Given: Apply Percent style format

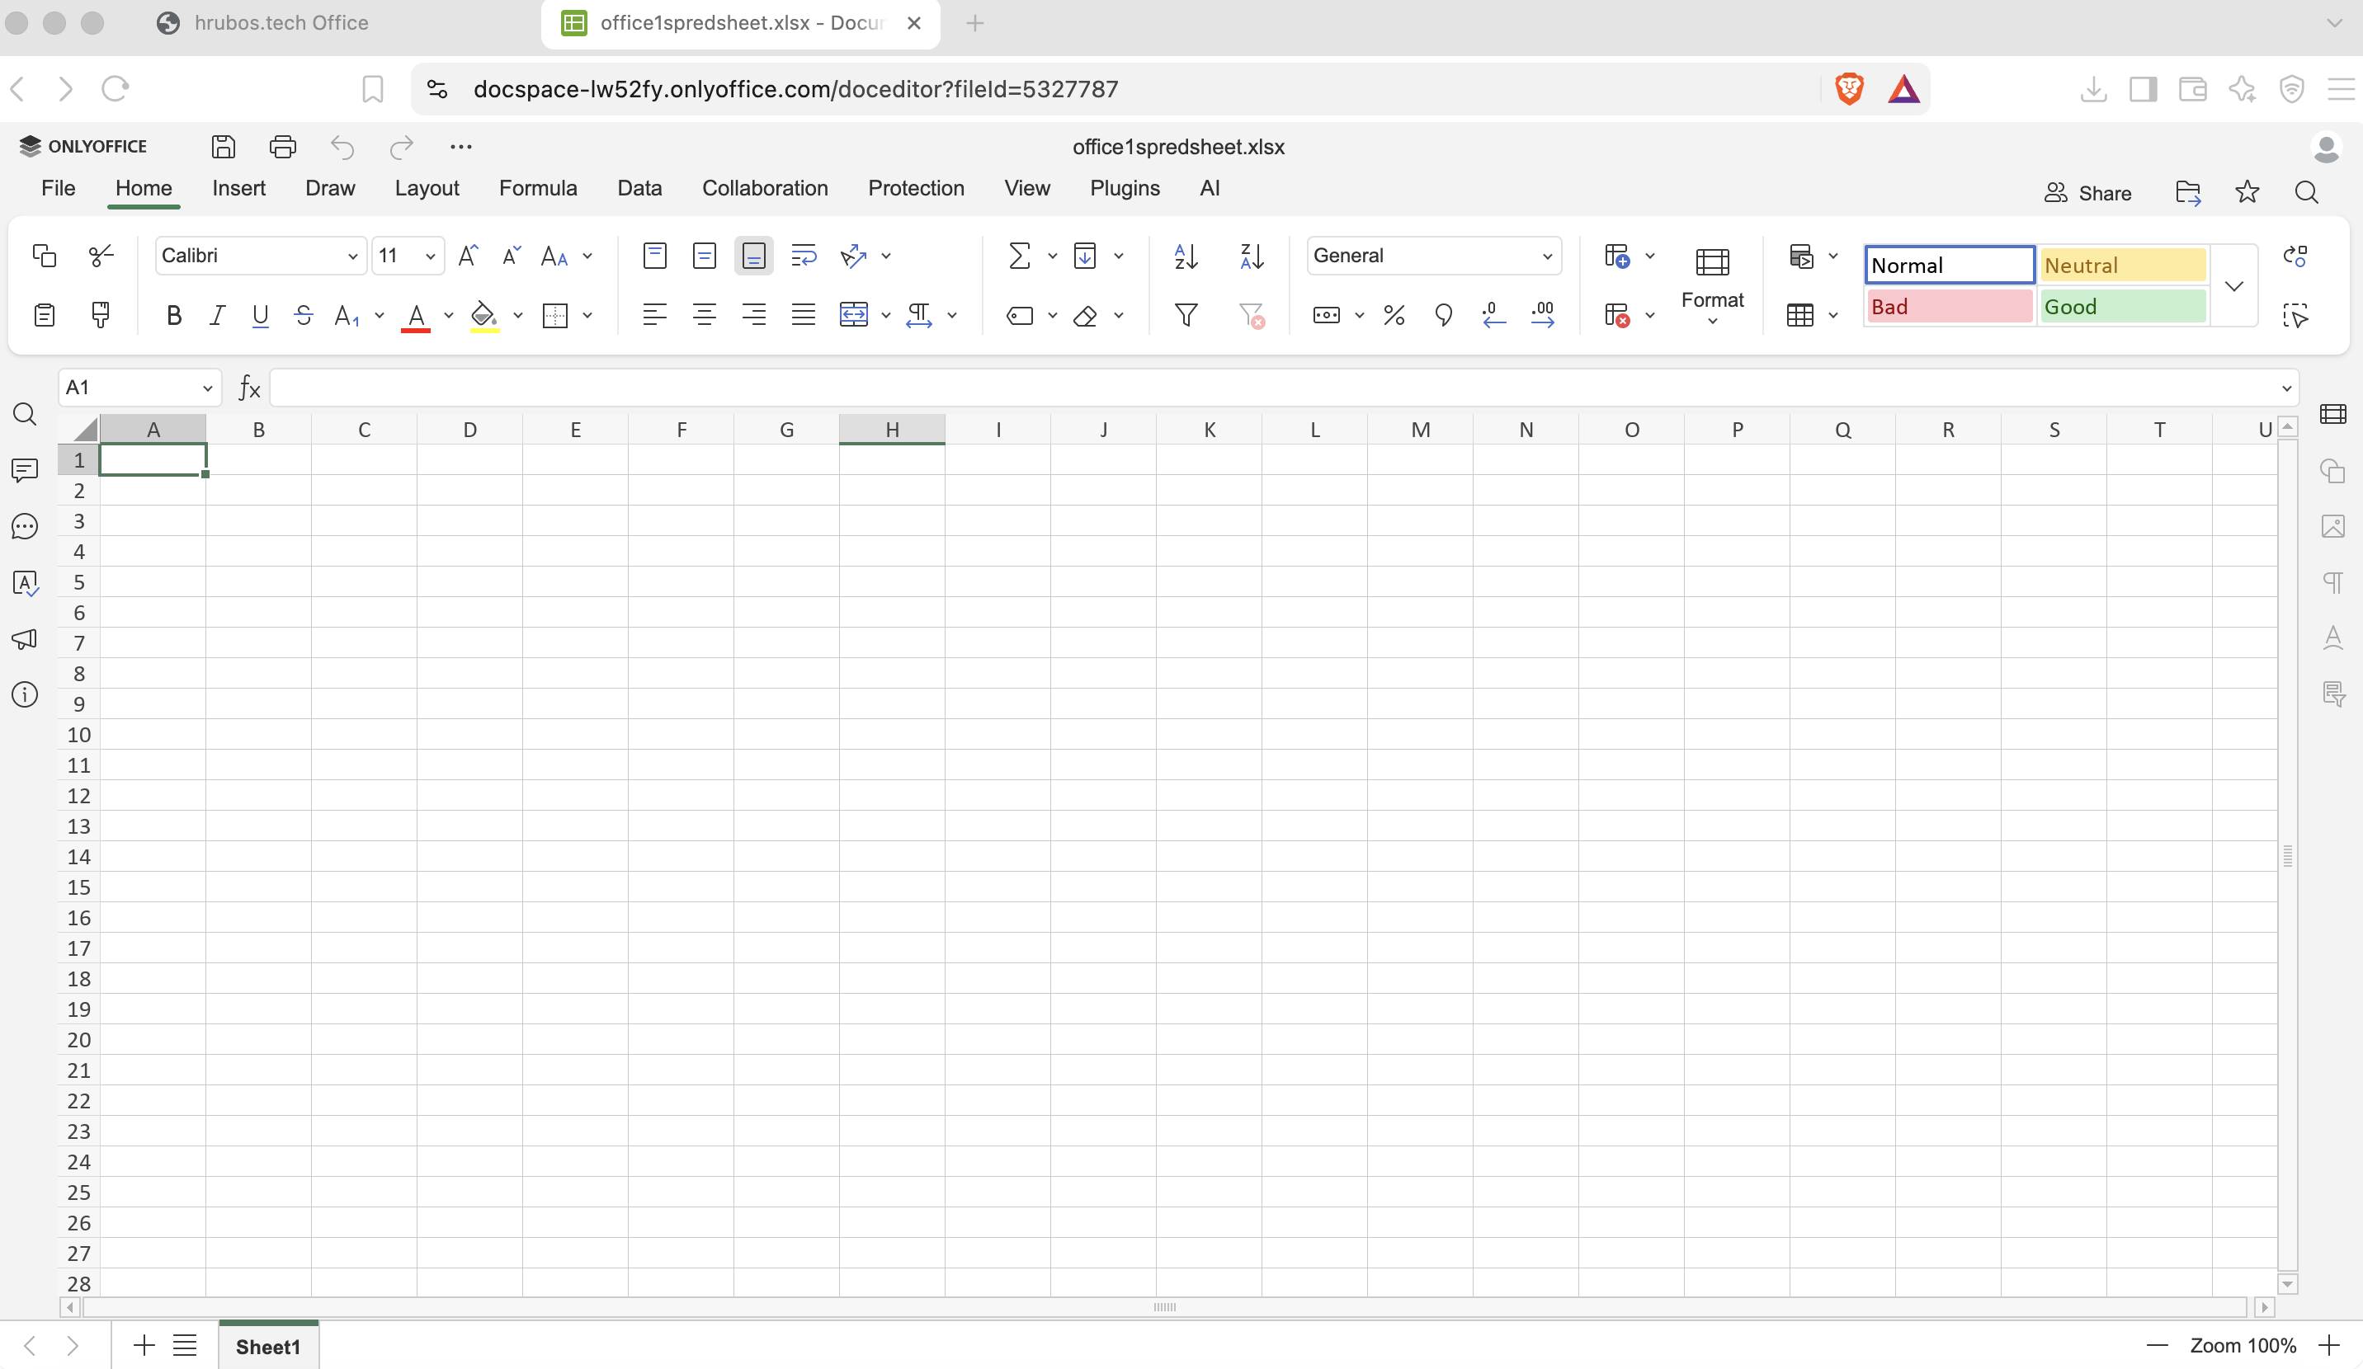Looking at the screenshot, I should (x=1394, y=315).
